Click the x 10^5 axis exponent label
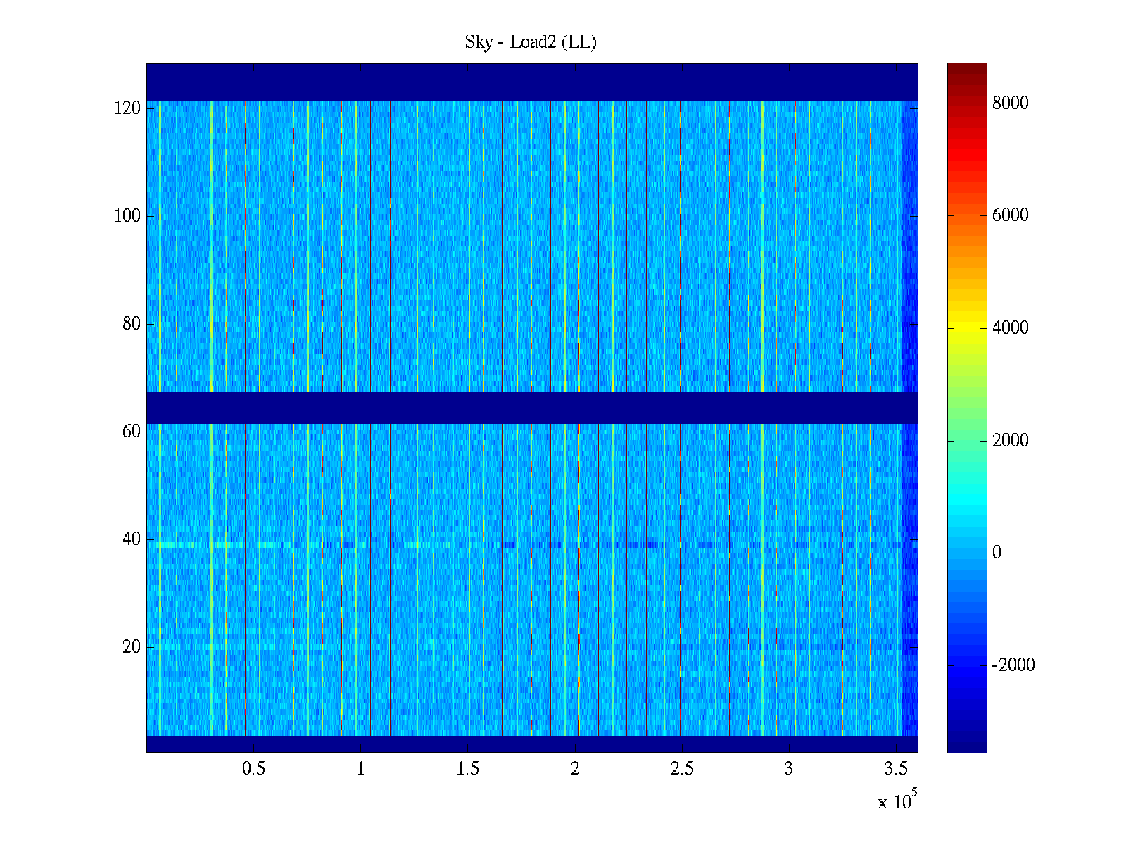 897,801
